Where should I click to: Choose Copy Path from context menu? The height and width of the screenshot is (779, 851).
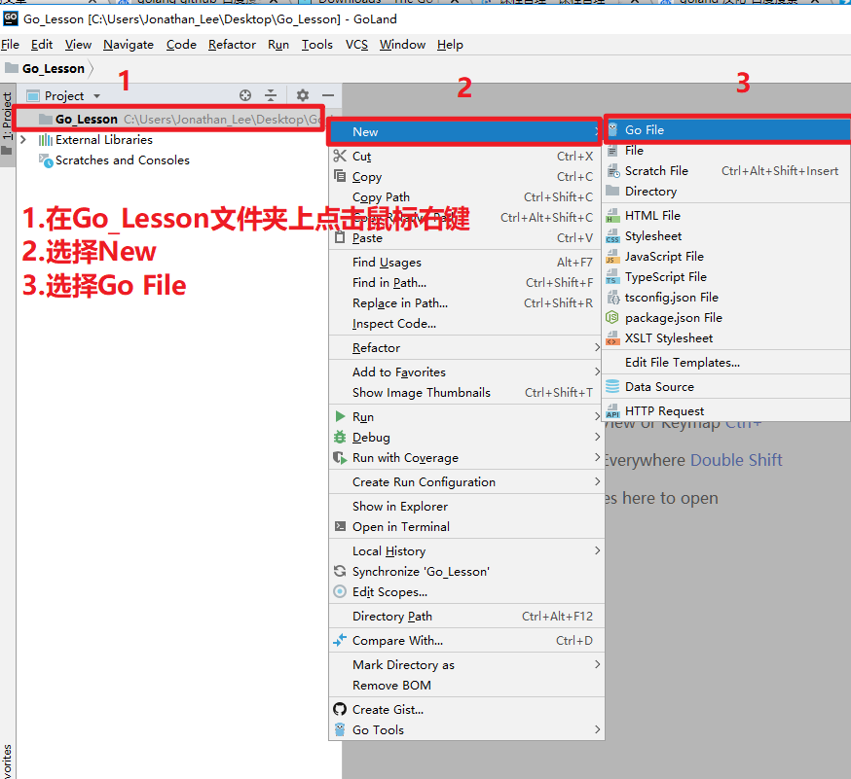click(466, 196)
